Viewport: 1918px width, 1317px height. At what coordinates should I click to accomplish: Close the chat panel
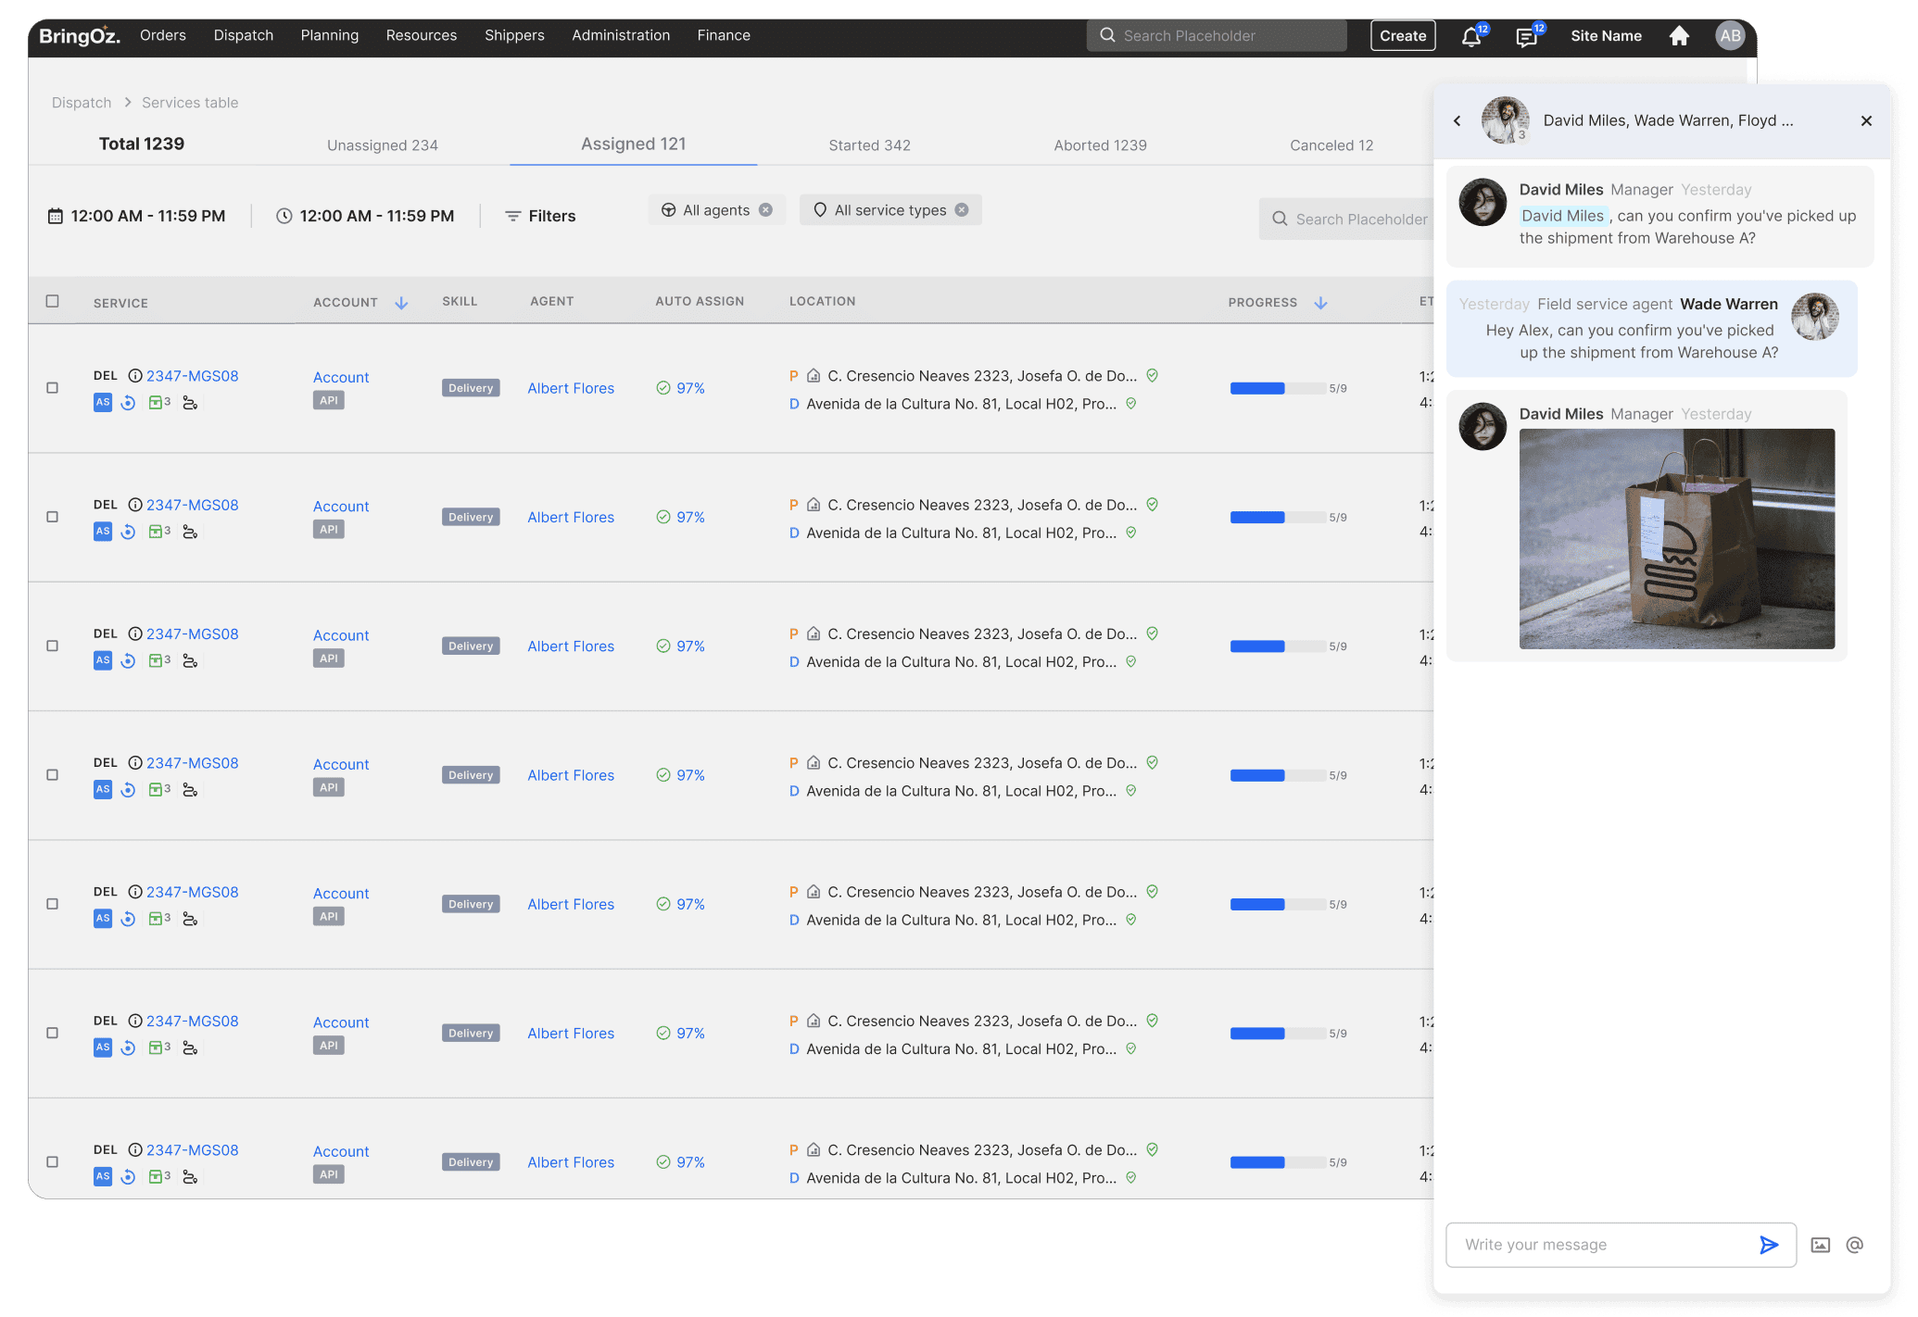pos(1866,120)
